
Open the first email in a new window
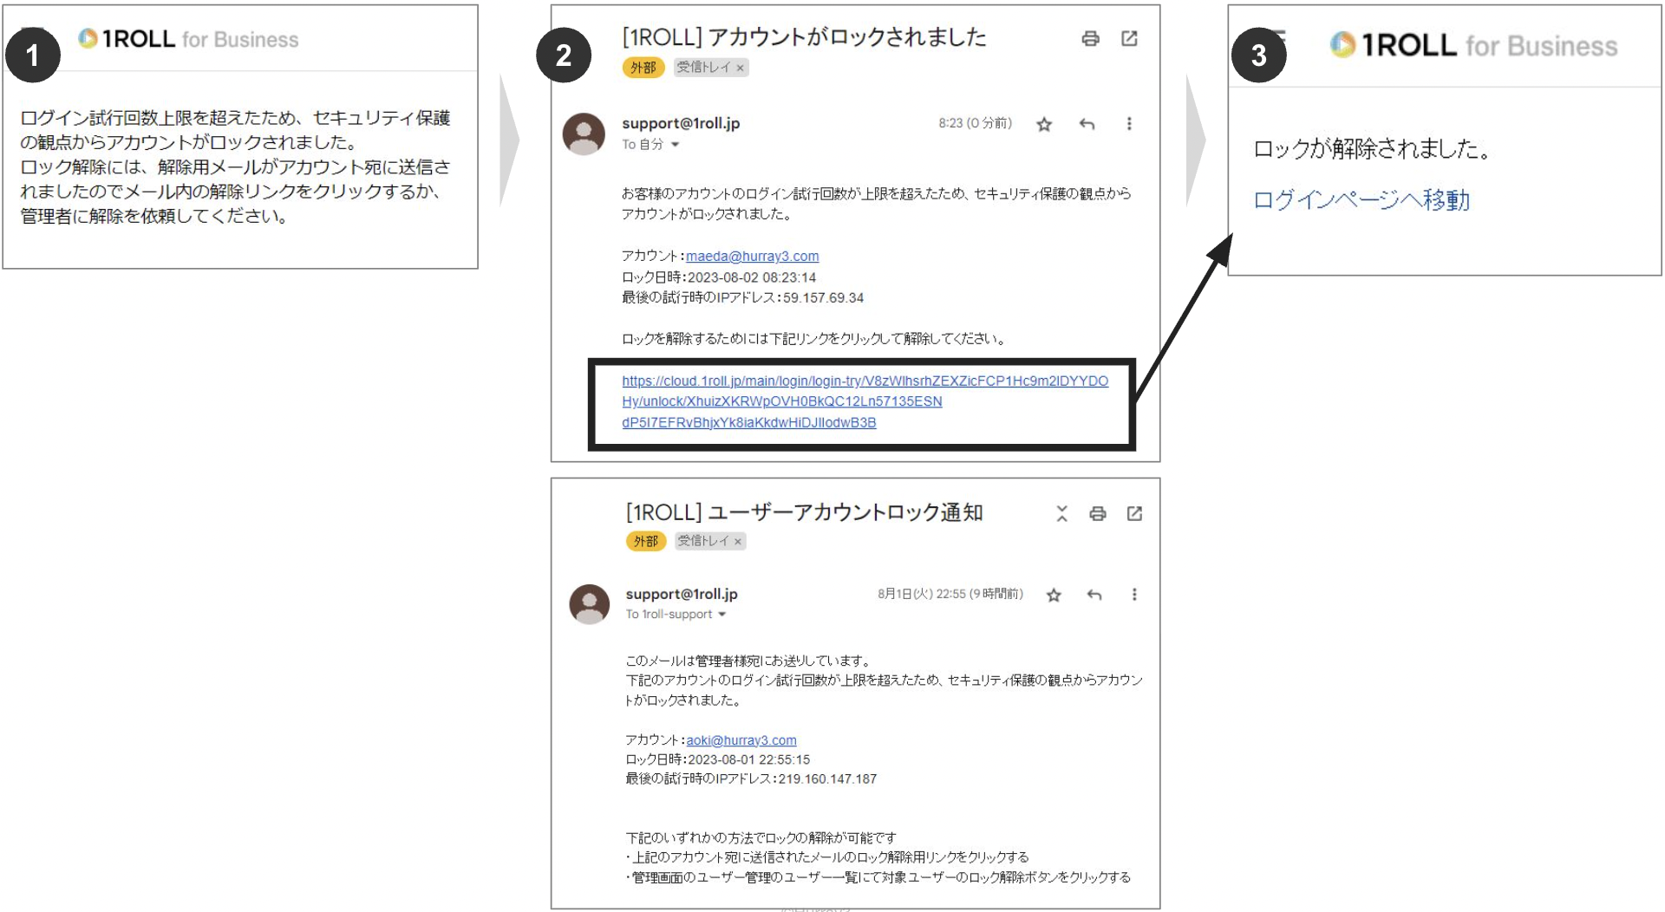tap(1130, 39)
